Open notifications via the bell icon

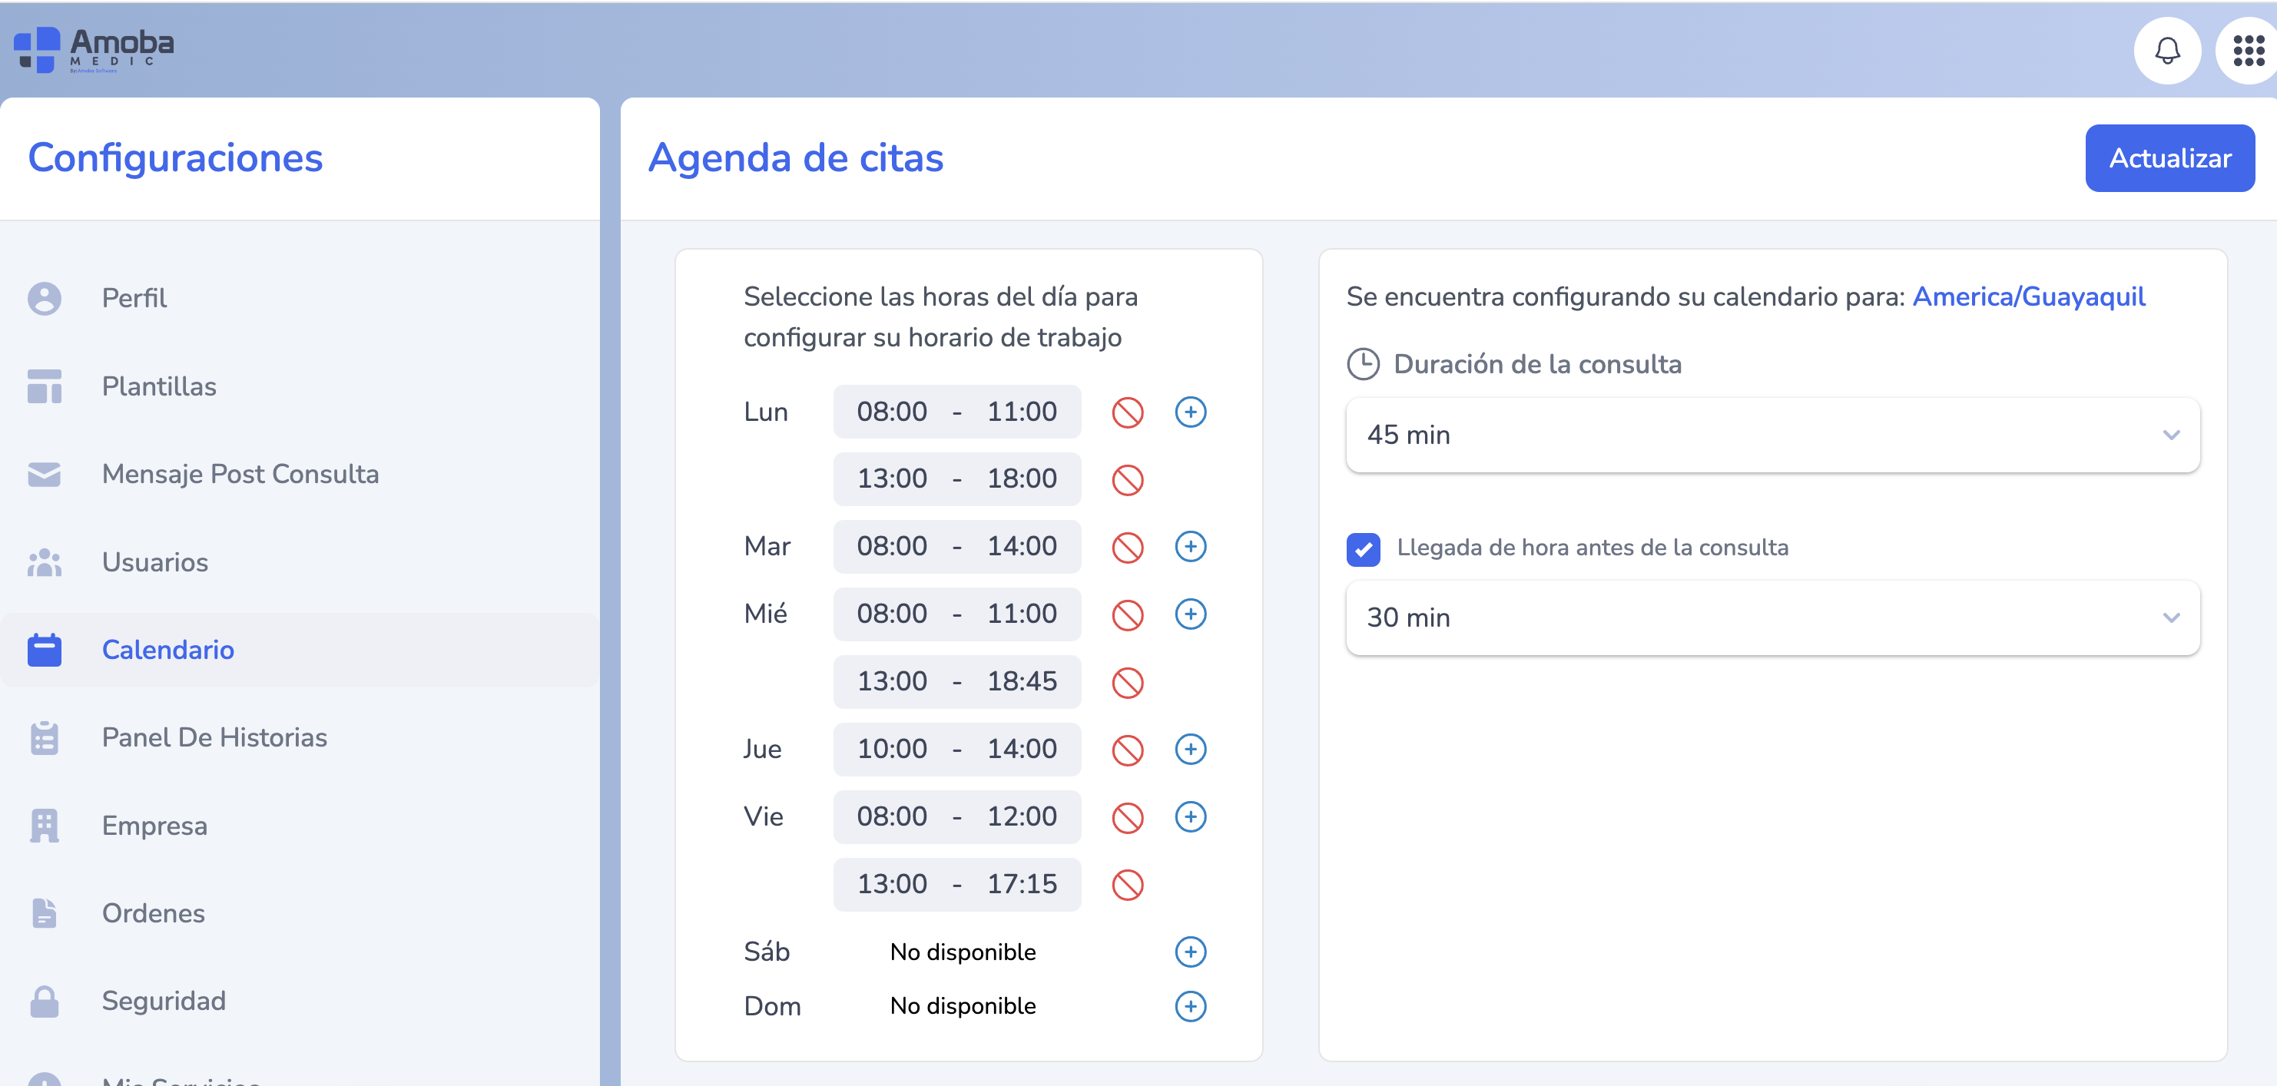tap(2167, 51)
